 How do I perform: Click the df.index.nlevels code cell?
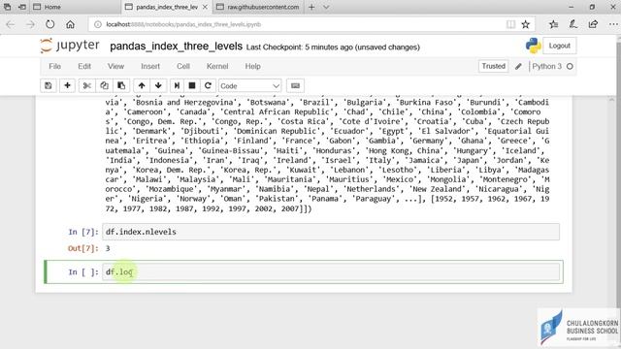(331, 232)
